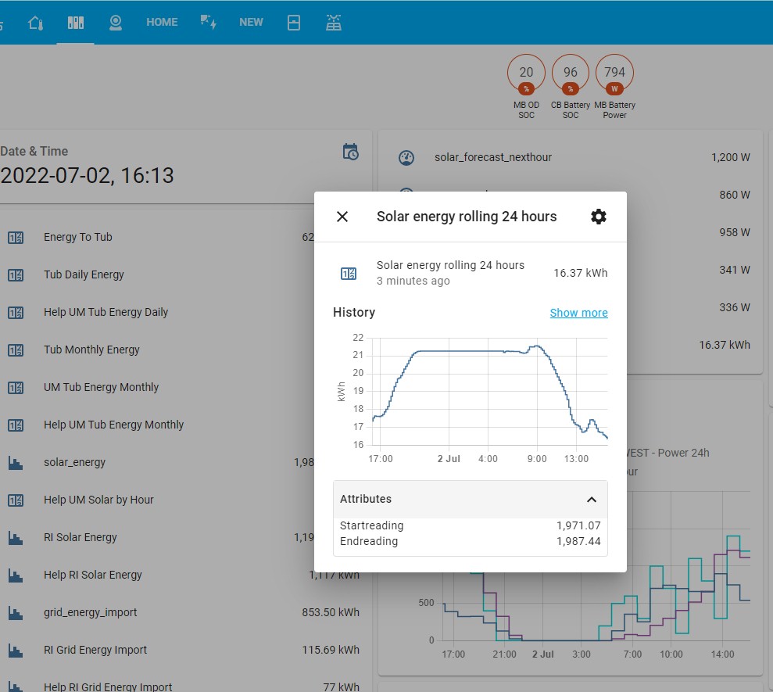The height and width of the screenshot is (692, 773).
Task: Switch to the HOME tab
Action: click(x=162, y=22)
